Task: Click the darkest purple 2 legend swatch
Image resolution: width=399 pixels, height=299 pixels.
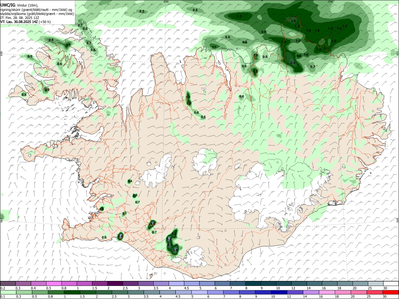Action: [115, 283]
